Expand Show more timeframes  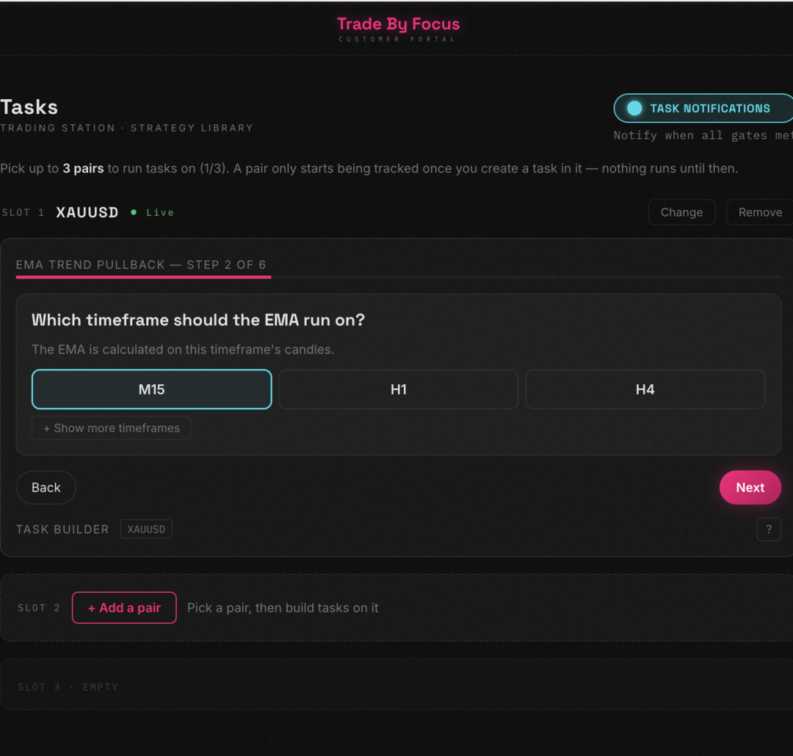112,428
